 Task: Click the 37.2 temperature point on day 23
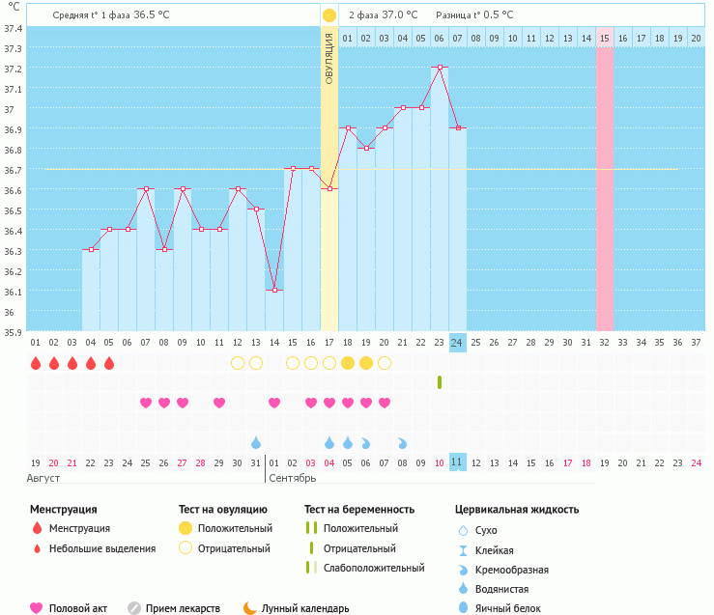click(440, 68)
